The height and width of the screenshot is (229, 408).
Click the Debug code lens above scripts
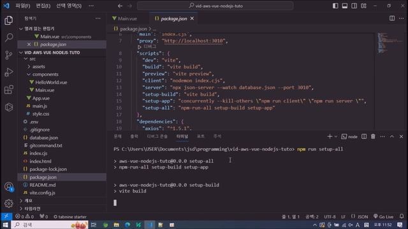click(x=147, y=46)
